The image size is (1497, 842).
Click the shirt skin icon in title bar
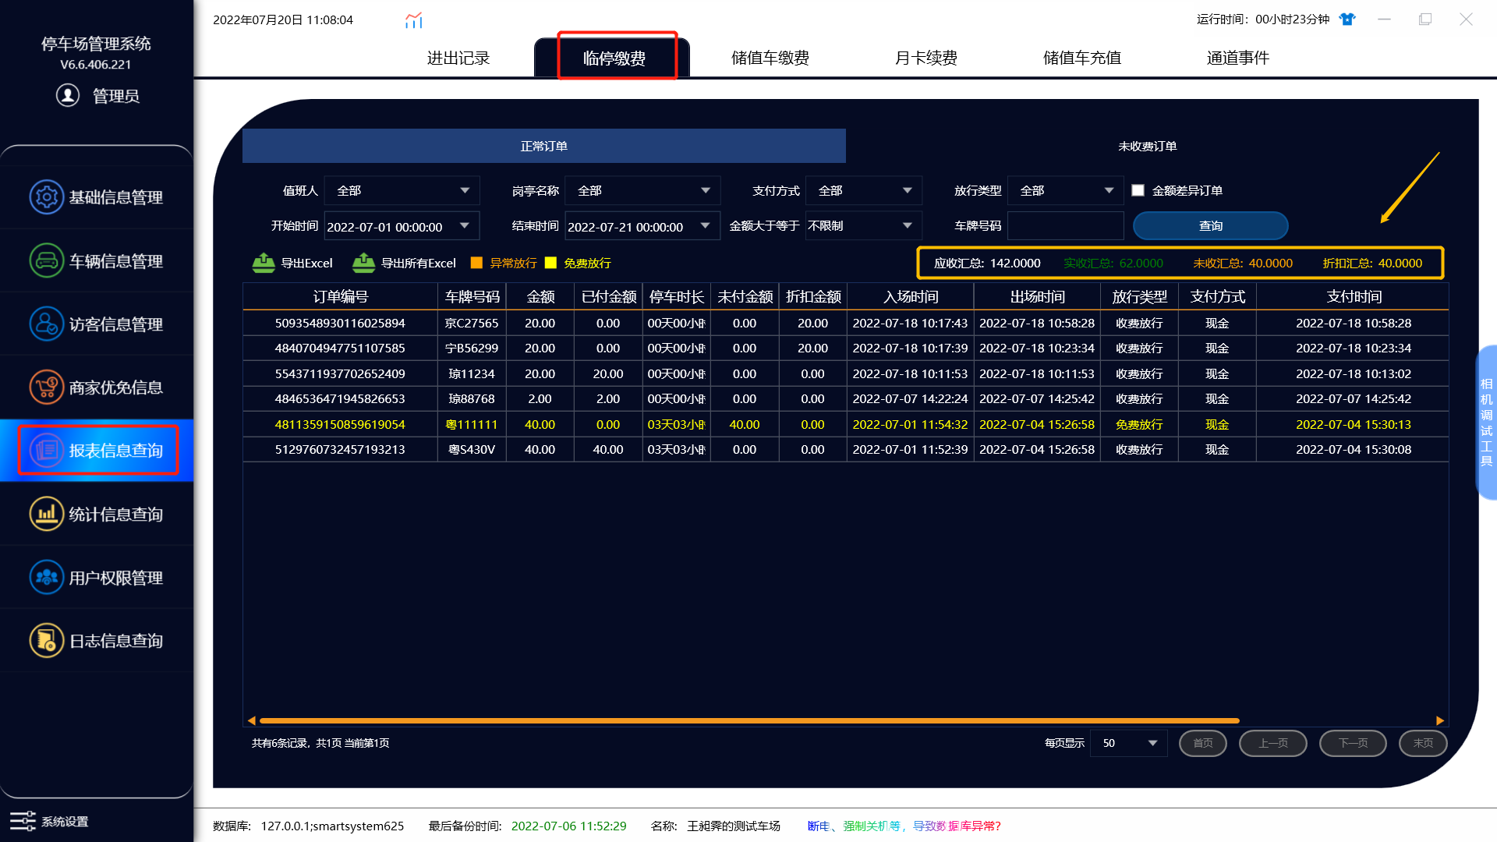pos(1347,19)
